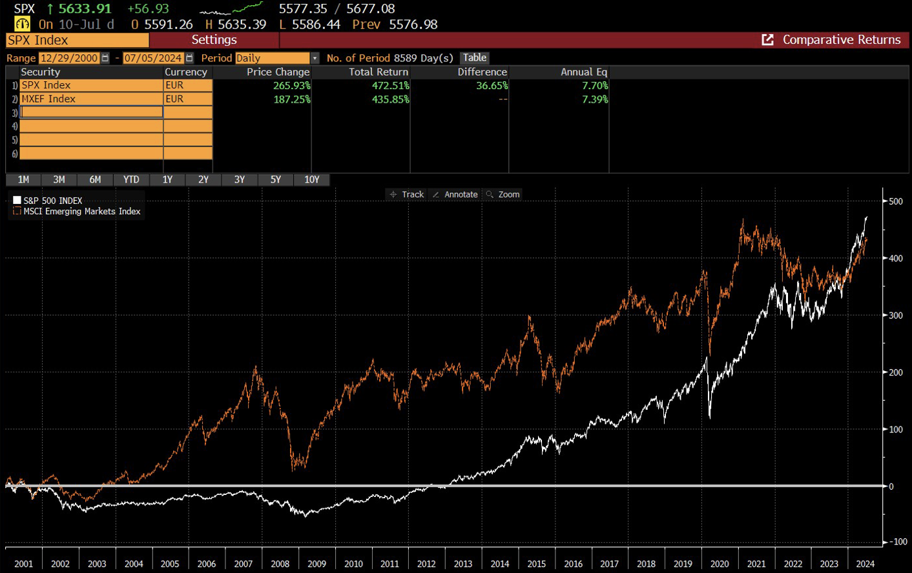Set range to 1M
Screen dimensions: 912x573
tap(23, 179)
